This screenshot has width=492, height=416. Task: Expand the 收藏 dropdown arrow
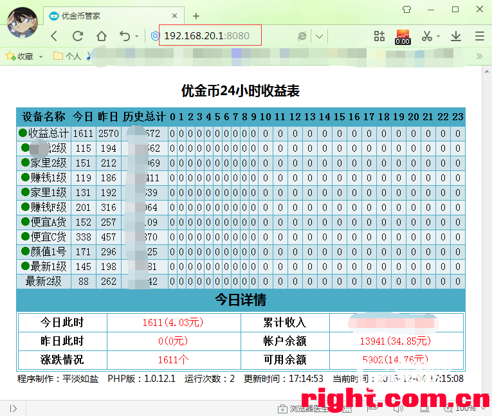point(41,57)
